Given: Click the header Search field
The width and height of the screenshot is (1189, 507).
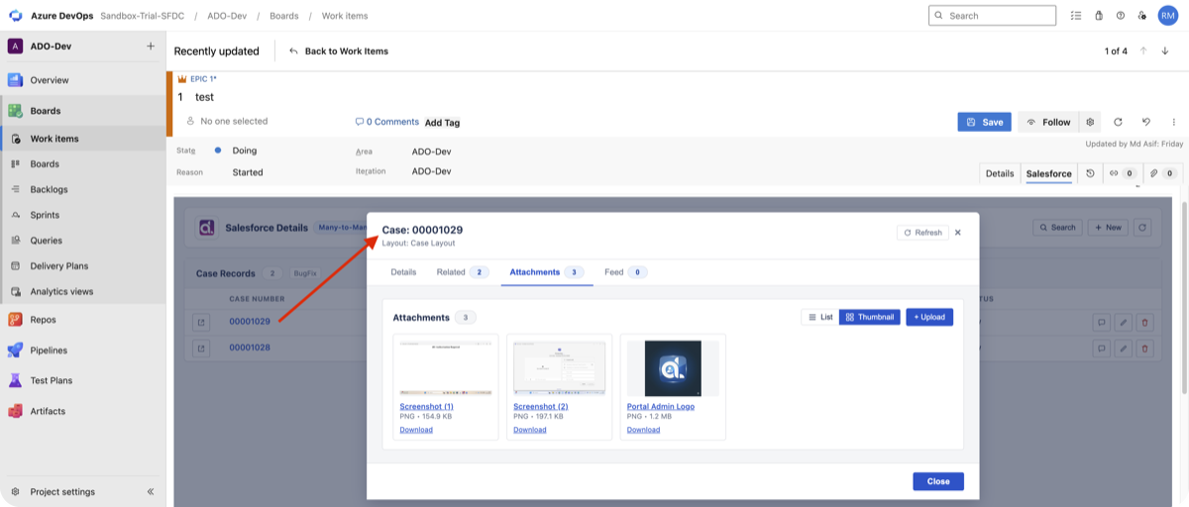Looking at the screenshot, I should pos(992,16).
